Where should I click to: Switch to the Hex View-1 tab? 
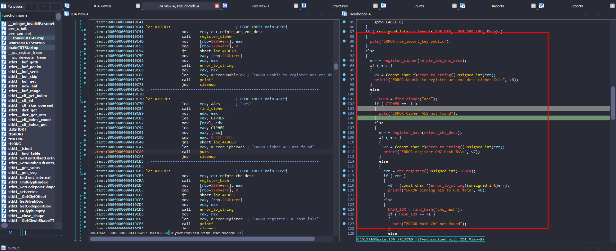[260, 6]
